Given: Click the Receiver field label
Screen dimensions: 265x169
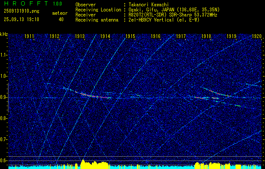Looking at the screenshot, I should tap(86, 15).
